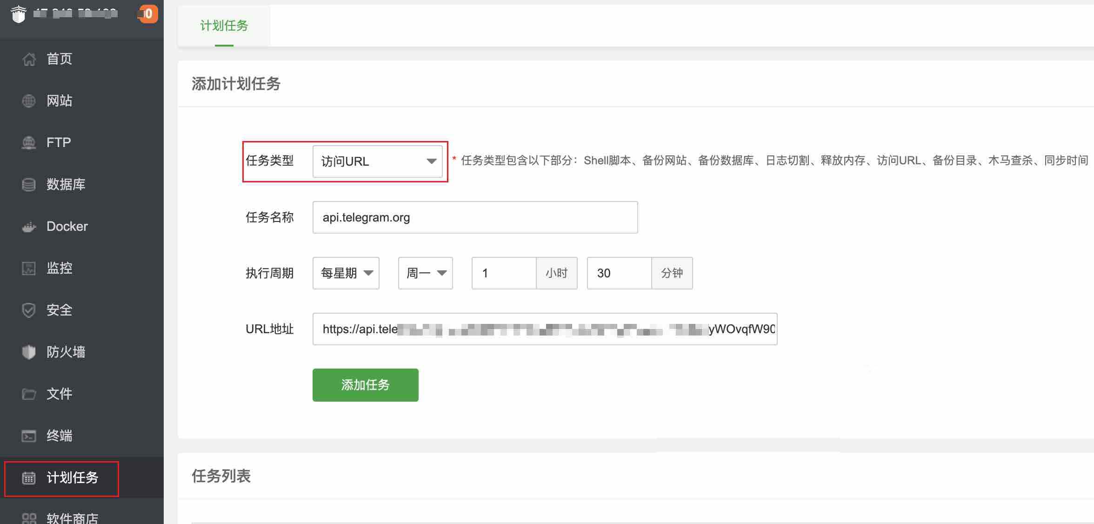
Task: Click the 分钟 unit label
Action: (x=672, y=273)
